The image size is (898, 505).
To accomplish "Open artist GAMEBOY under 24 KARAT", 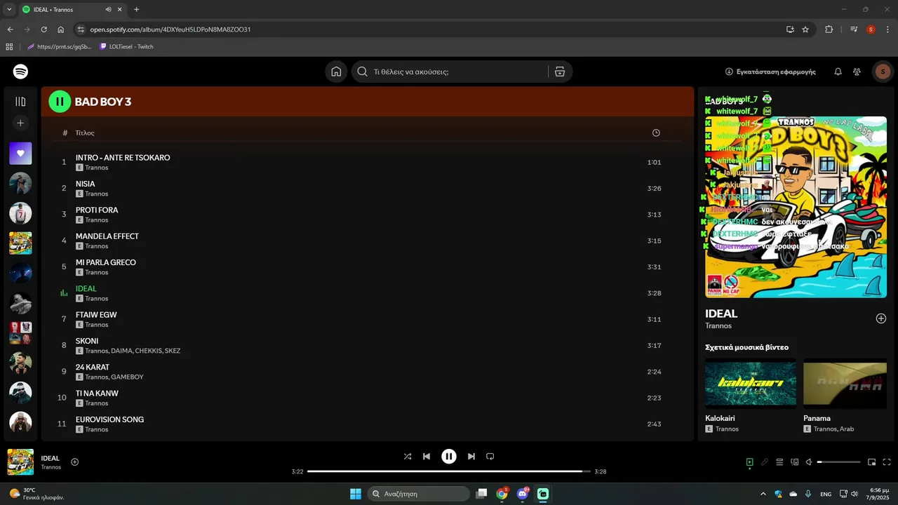I will pos(127,377).
